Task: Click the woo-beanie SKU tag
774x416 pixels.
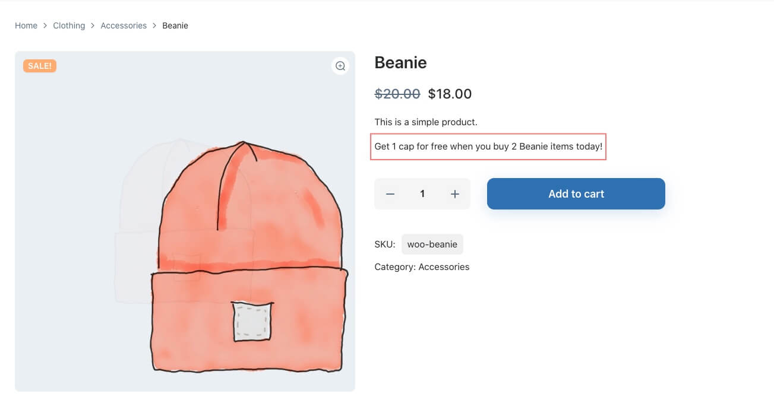Action: [x=432, y=244]
